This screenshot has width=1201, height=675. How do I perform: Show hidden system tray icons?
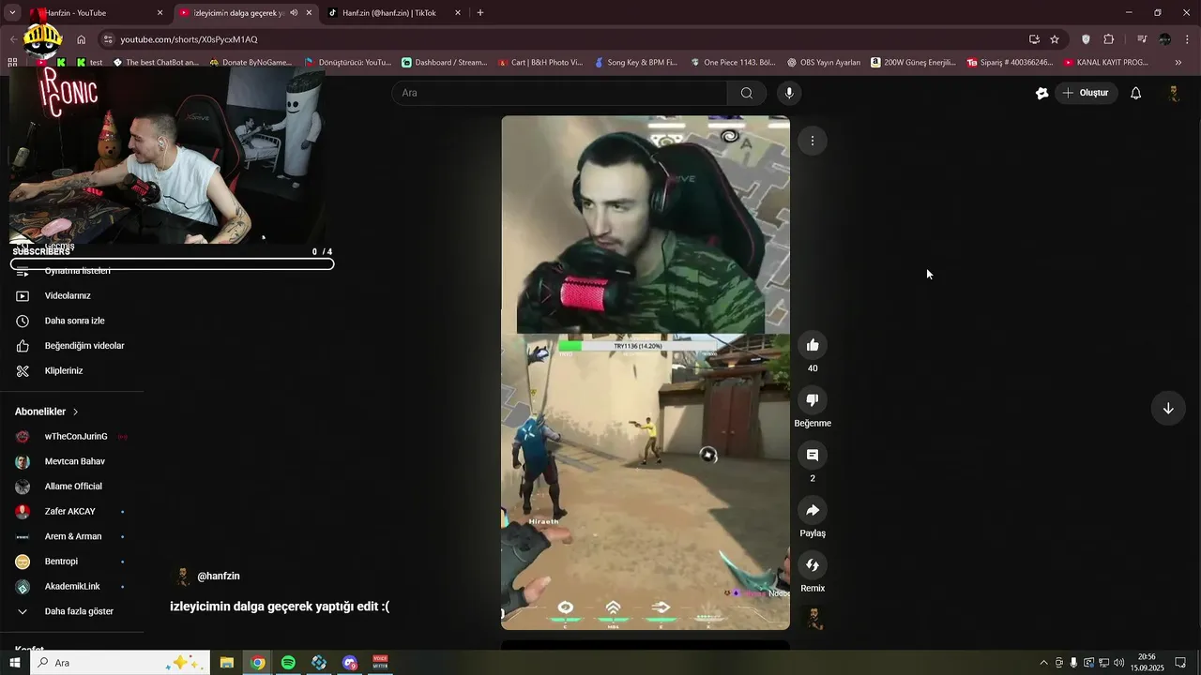coord(1043,663)
